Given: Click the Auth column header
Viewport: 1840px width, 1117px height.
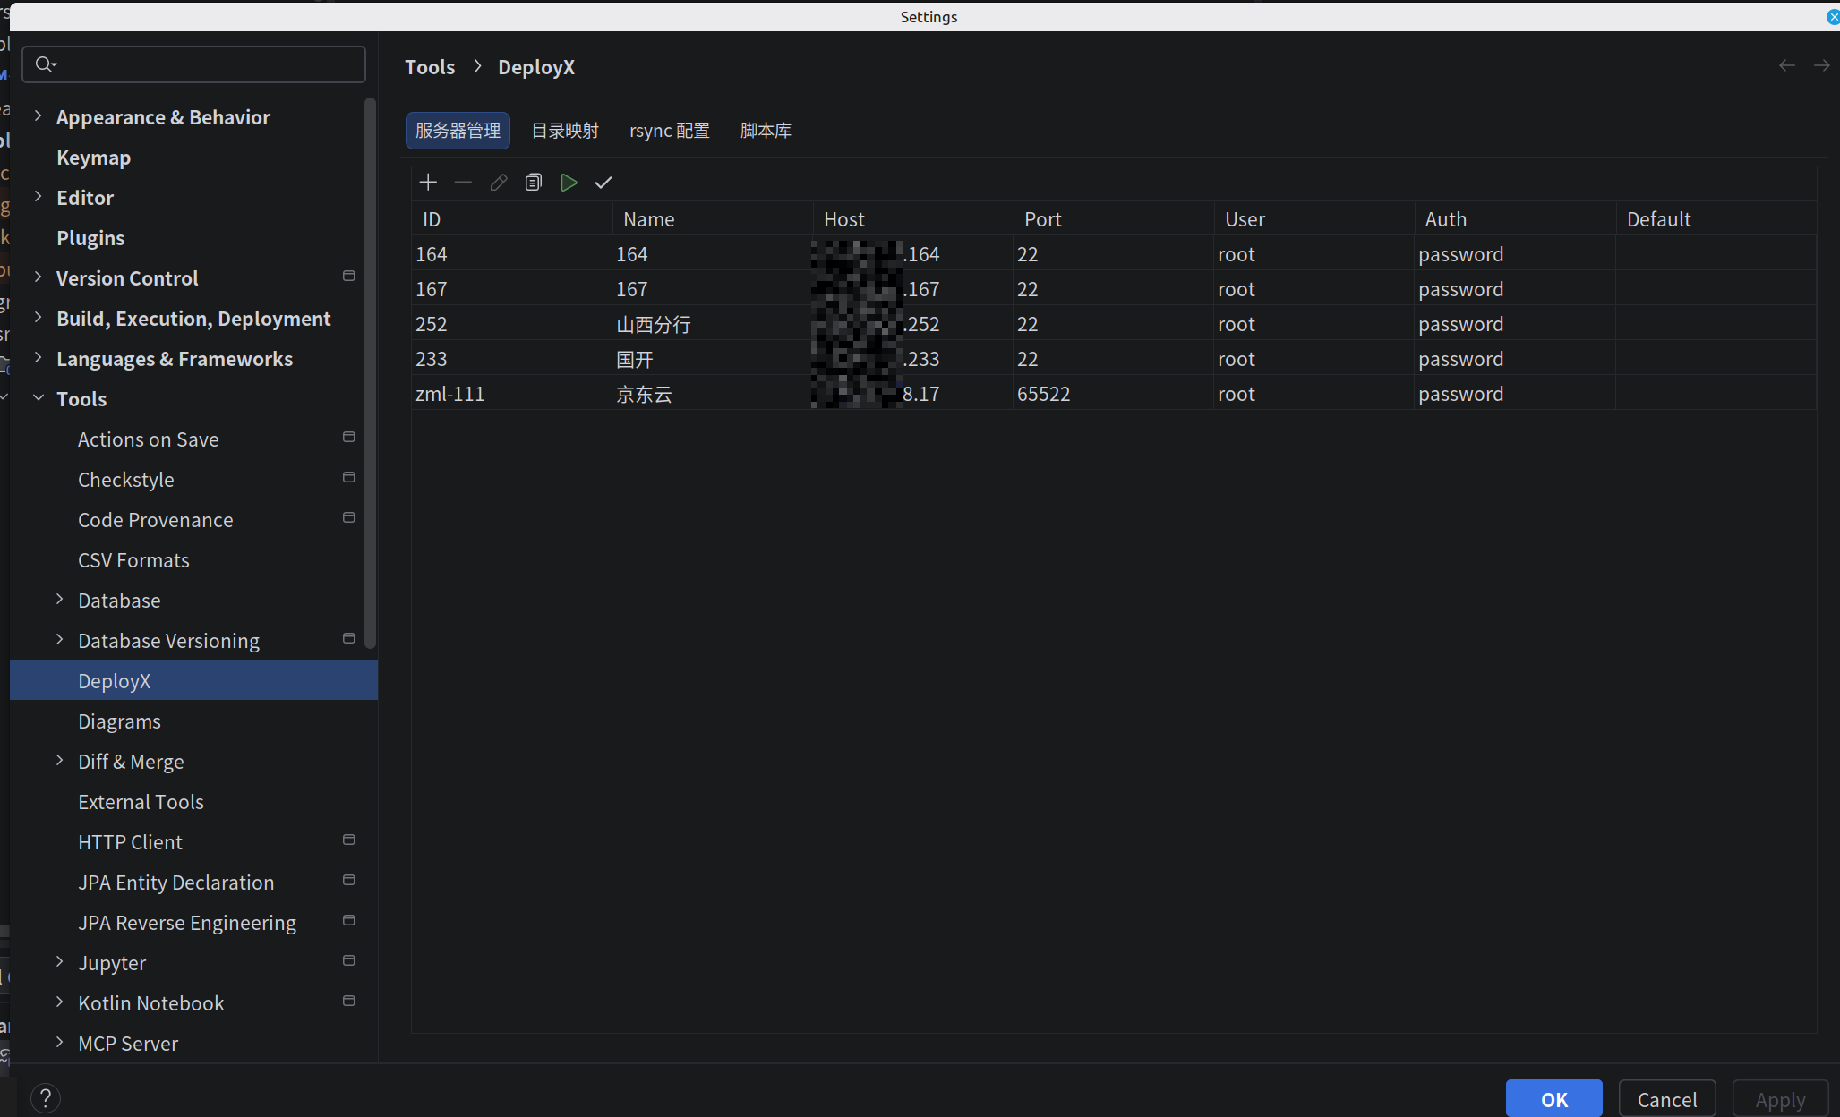Looking at the screenshot, I should pos(1515,219).
